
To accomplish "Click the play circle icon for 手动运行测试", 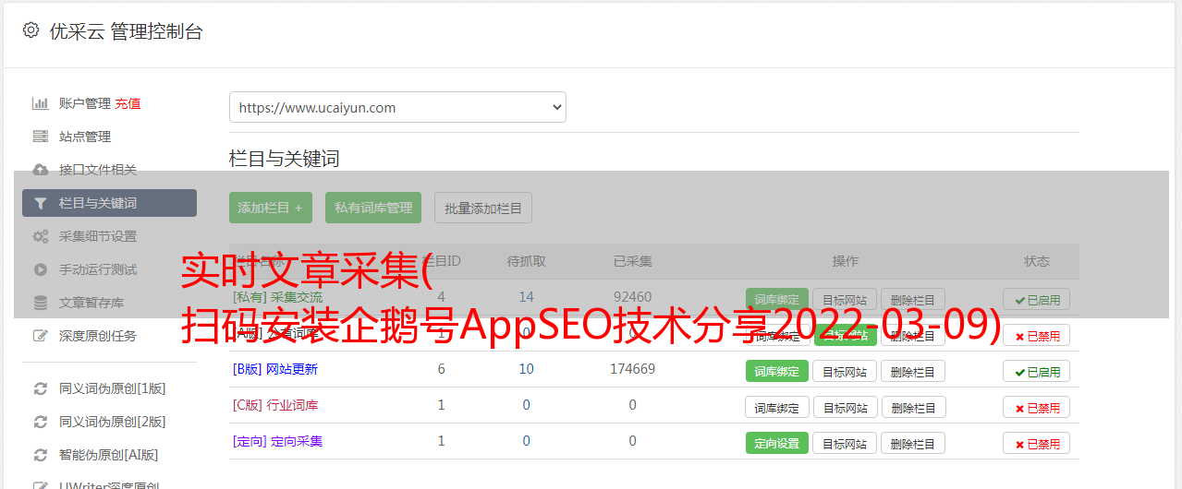I will pos(41,269).
